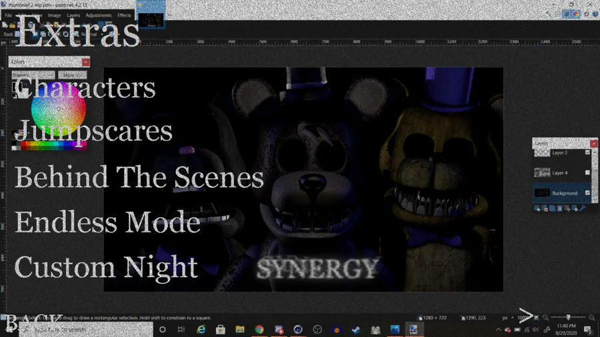Close the Colors panel

(86, 61)
